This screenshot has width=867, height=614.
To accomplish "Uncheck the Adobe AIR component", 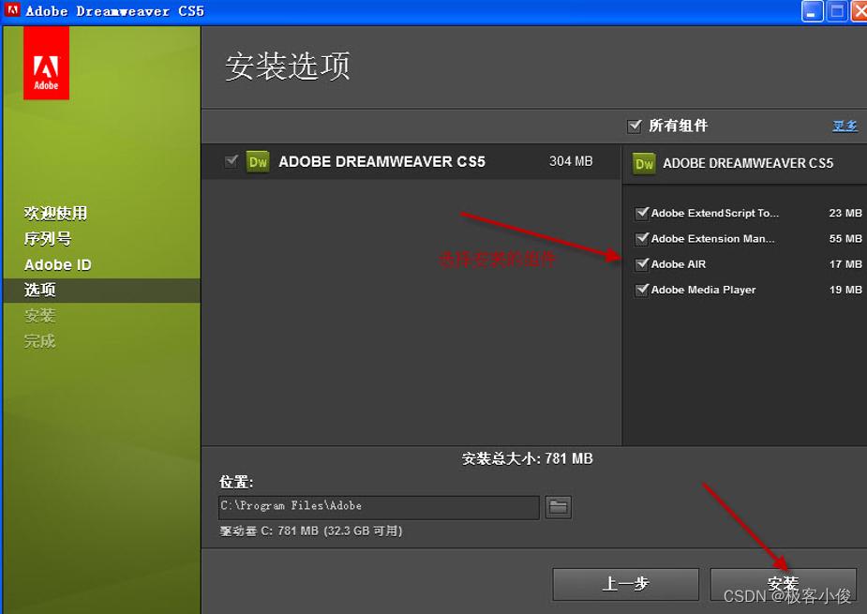I will [x=641, y=263].
